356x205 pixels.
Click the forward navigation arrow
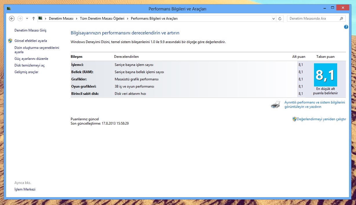tap(20, 19)
